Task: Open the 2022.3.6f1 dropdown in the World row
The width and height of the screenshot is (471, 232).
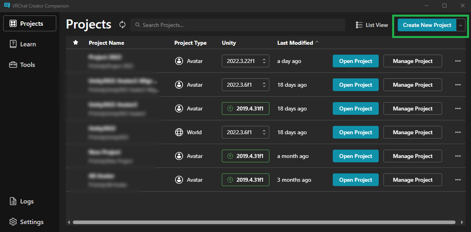Action: click(246, 132)
